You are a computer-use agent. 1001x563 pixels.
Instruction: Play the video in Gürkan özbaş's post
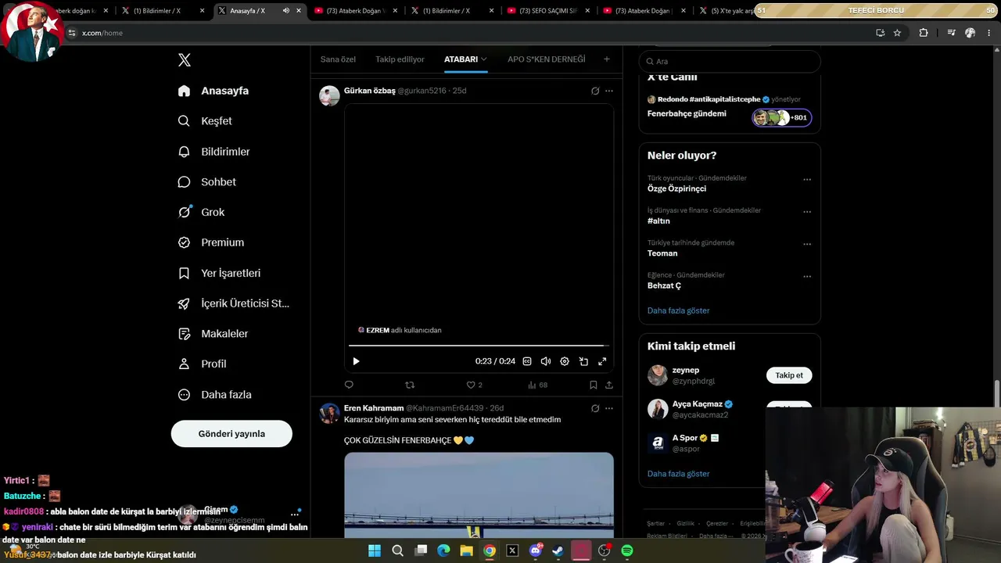click(x=356, y=361)
